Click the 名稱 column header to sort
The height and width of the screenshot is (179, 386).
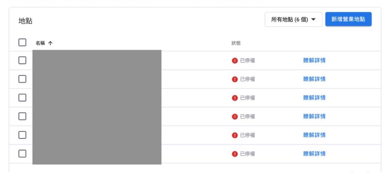[x=41, y=43]
